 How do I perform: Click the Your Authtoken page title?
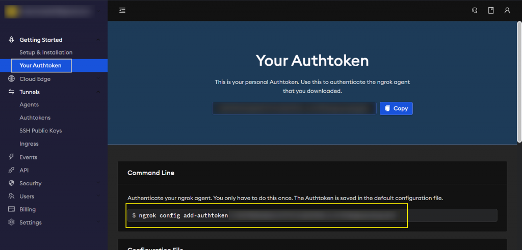pos(312,61)
